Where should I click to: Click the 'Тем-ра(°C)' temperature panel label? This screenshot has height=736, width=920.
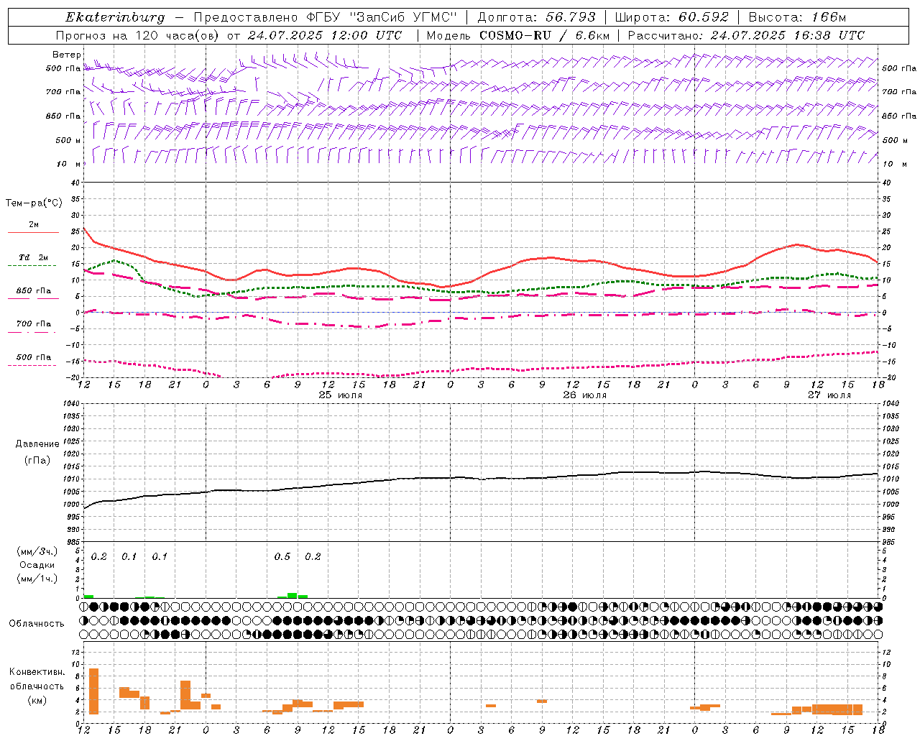(x=34, y=203)
